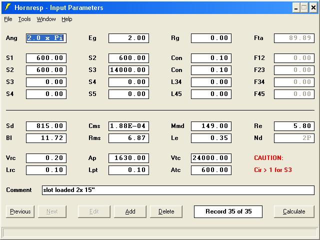Go to the Previous record

(x=20, y=211)
